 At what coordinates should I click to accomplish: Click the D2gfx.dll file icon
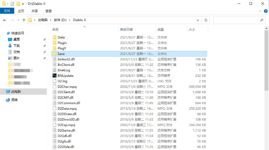[x=55, y=141]
